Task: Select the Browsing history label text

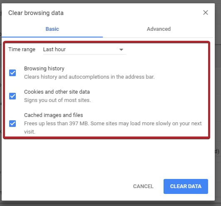Action: (44, 69)
